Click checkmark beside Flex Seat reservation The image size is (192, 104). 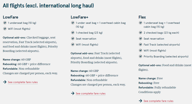140,38
